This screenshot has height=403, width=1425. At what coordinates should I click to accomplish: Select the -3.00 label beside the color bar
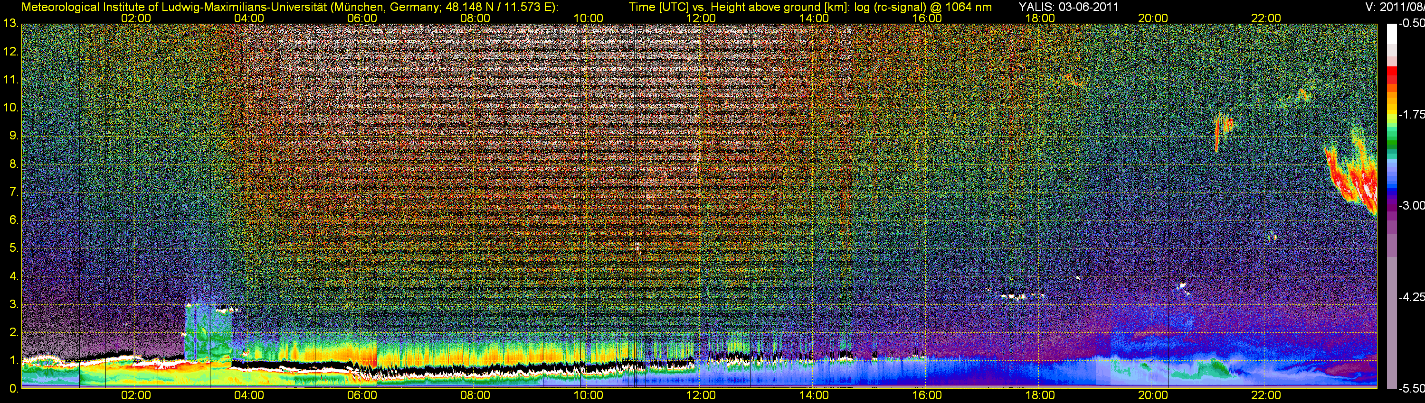(1411, 206)
